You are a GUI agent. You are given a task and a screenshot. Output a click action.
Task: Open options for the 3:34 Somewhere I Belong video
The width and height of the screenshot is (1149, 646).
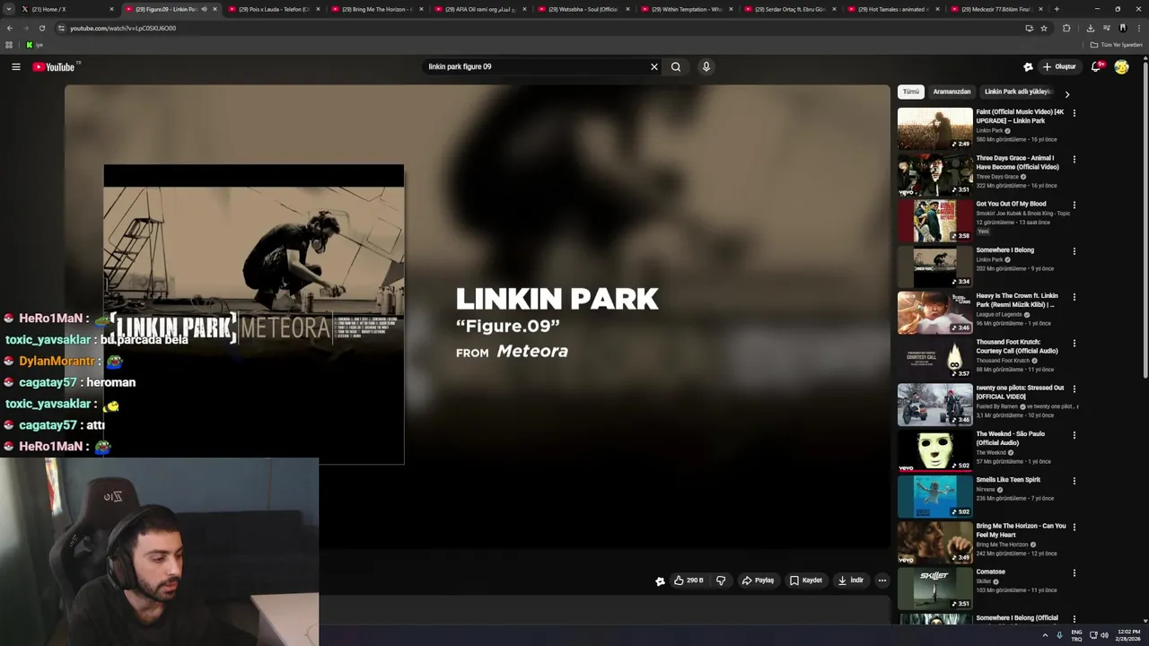click(1074, 251)
